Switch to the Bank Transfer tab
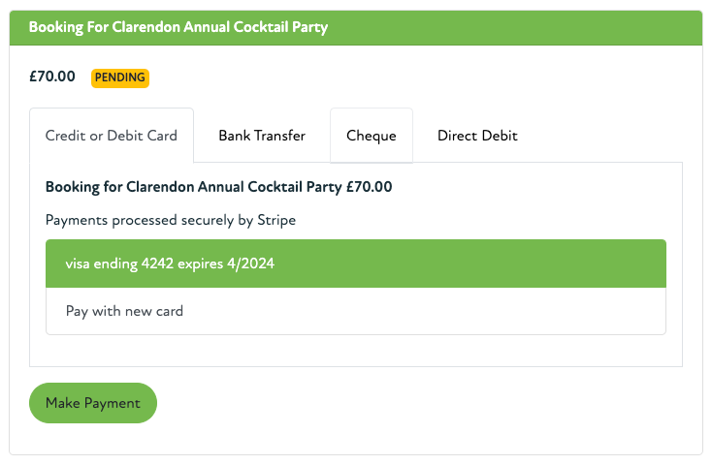This screenshot has height=465, width=712. (262, 136)
